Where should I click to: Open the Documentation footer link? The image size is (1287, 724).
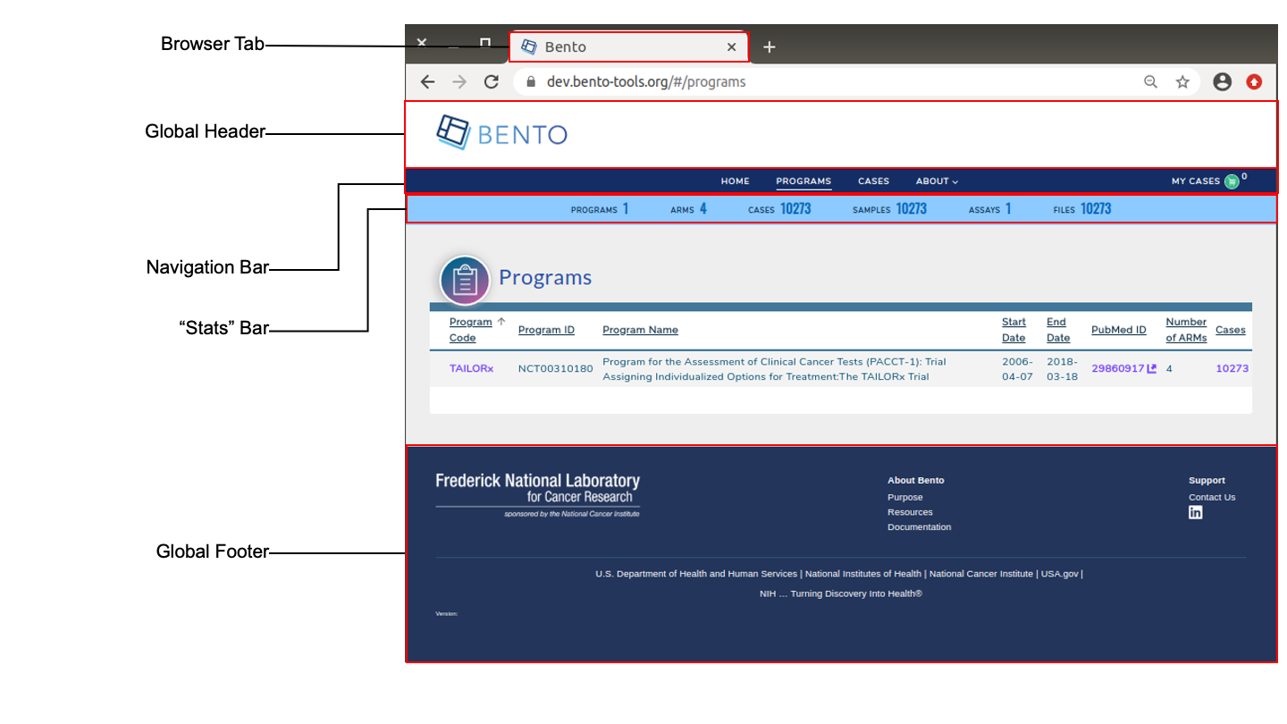coord(919,527)
